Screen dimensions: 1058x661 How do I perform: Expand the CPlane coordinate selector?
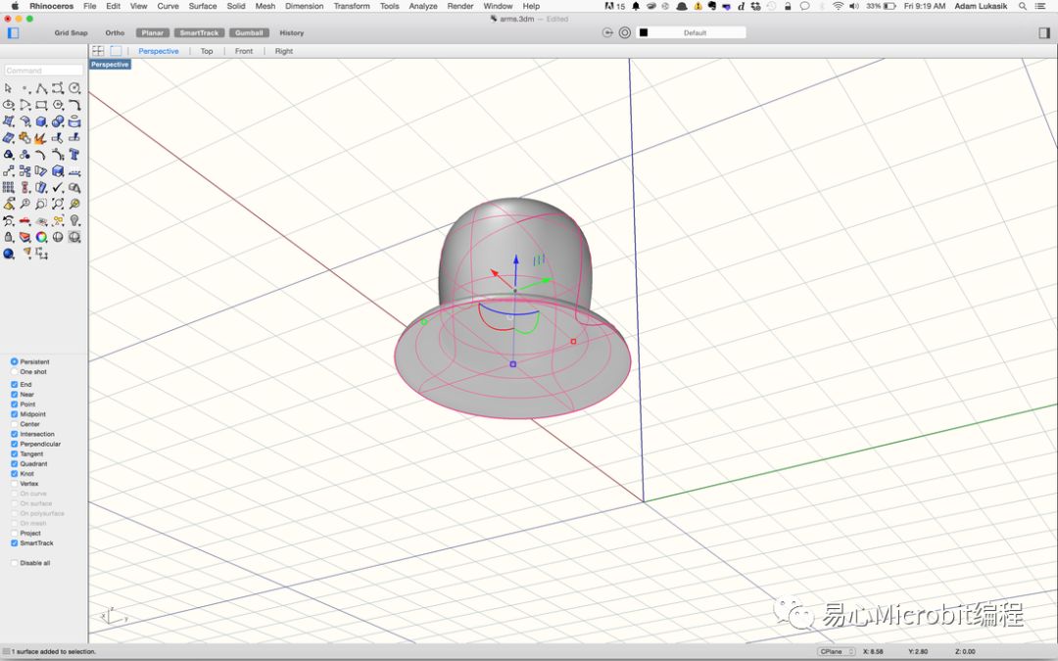(837, 651)
